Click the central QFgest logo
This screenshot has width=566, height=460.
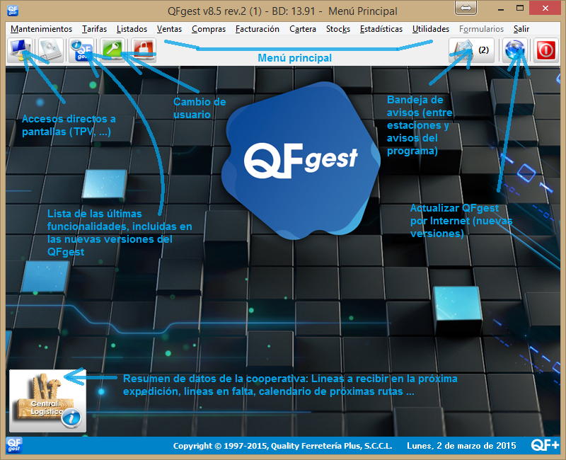click(301, 161)
